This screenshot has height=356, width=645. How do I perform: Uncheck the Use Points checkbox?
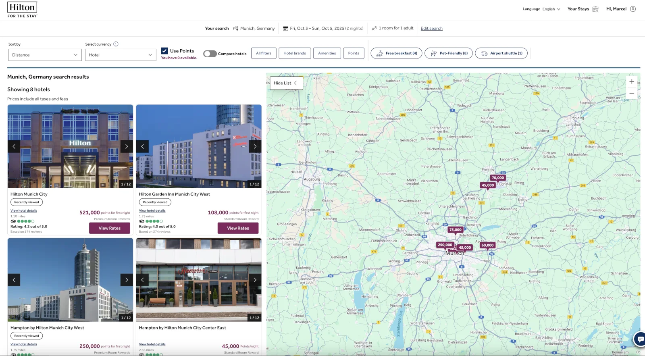pos(164,51)
